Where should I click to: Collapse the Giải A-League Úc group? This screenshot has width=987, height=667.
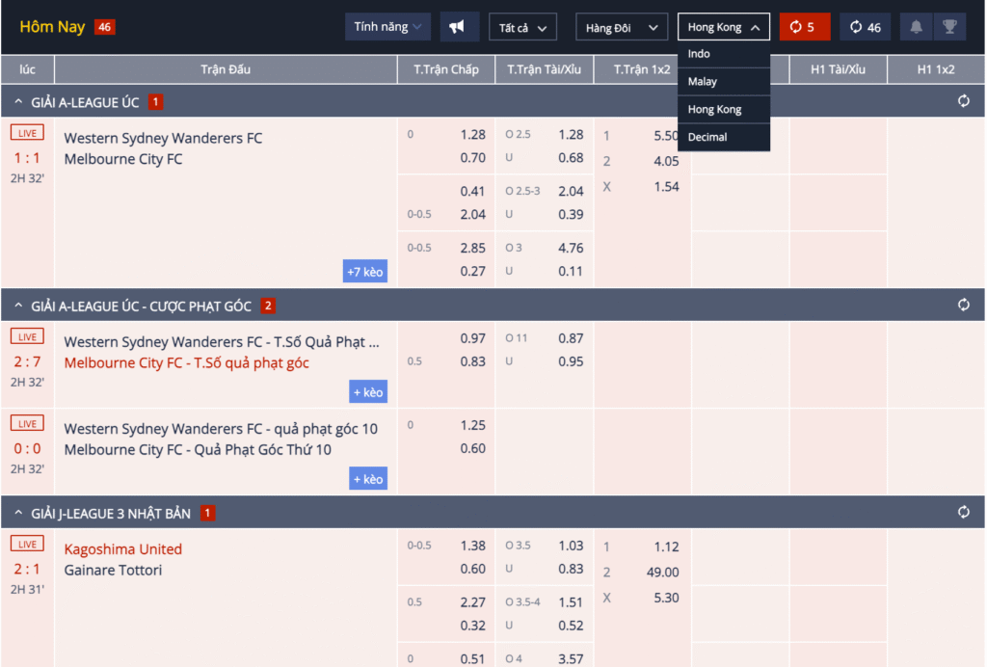18,102
